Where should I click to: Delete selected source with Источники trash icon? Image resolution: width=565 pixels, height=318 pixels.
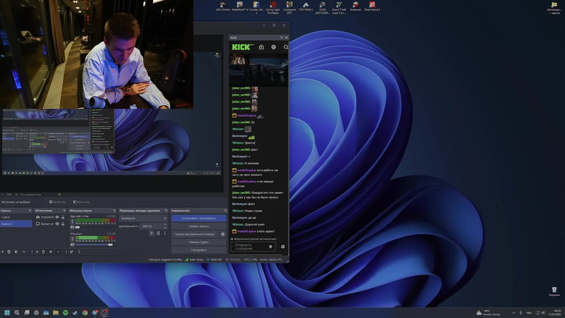[x=43, y=252]
